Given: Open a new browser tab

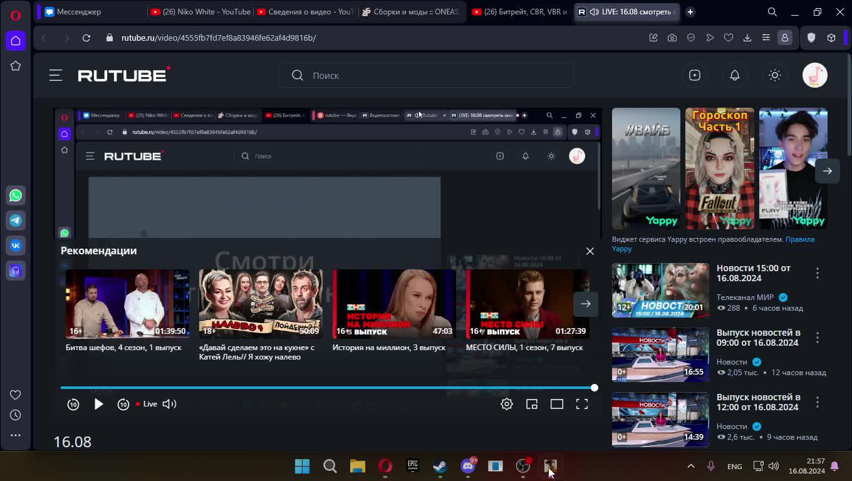Looking at the screenshot, I should tap(690, 11).
